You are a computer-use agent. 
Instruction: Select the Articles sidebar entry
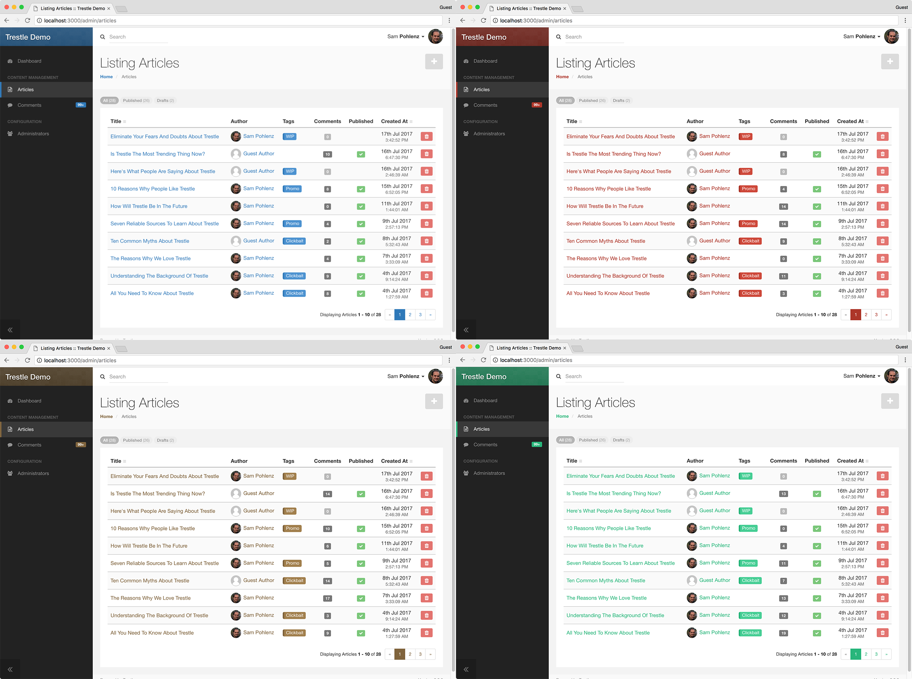click(x=26, y=90)
